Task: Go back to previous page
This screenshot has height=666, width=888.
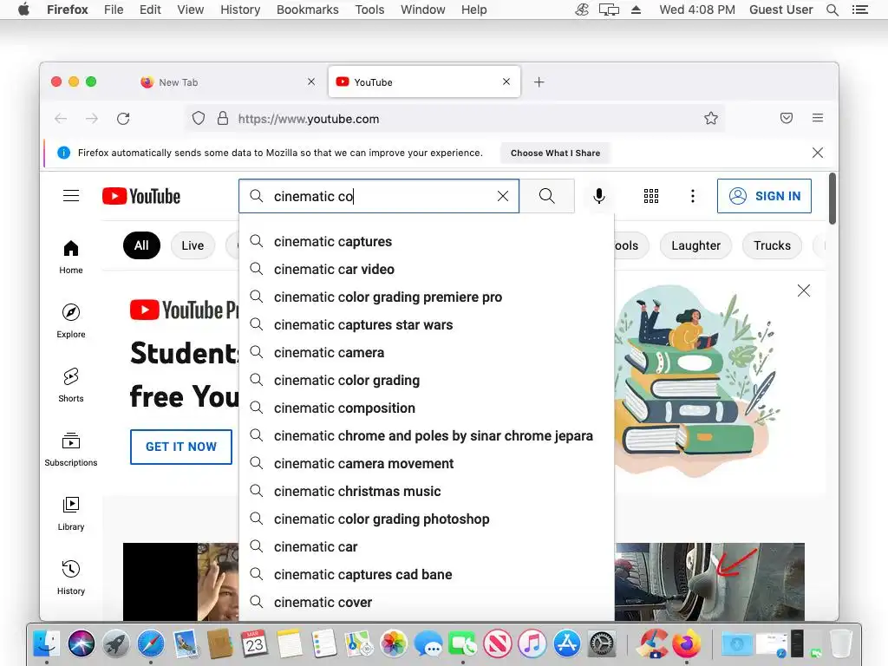Action: pos(61,118)
